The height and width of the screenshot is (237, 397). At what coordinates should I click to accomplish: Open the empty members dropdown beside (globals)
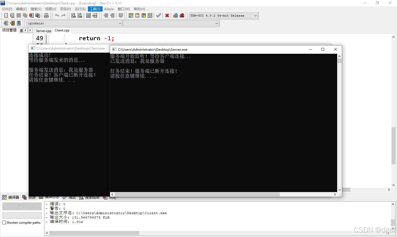coord(171,23)
